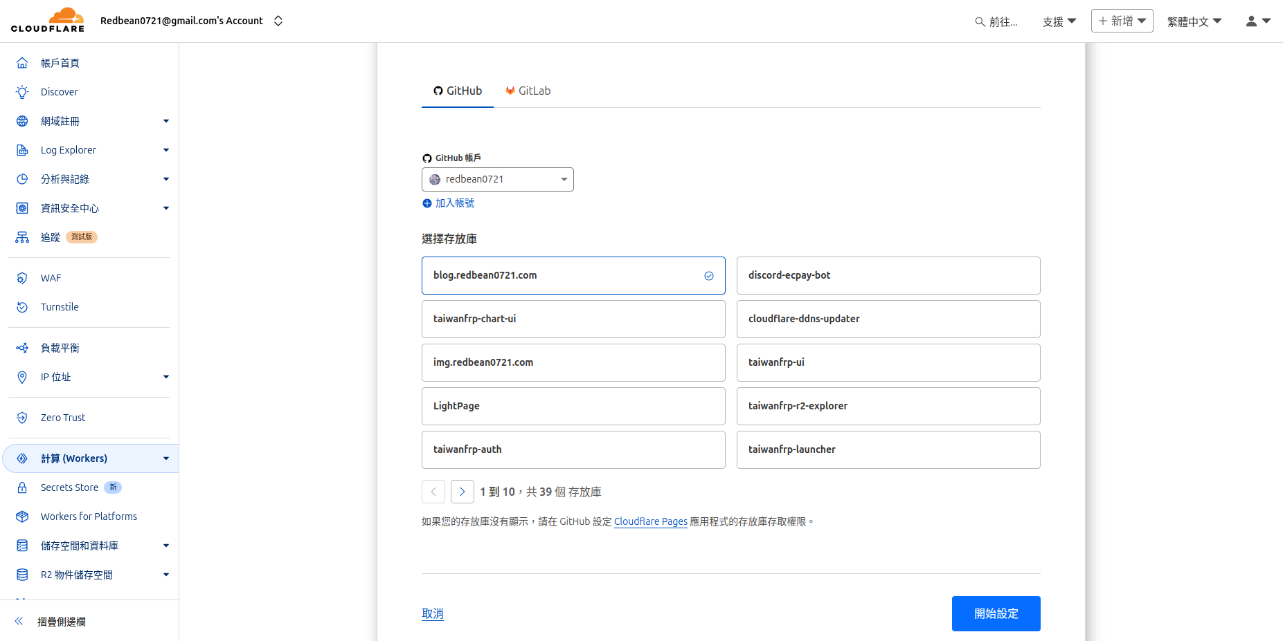Click the search magnifier icon
The height and width of the screenshot is (641, 1283).
(979, 21)
